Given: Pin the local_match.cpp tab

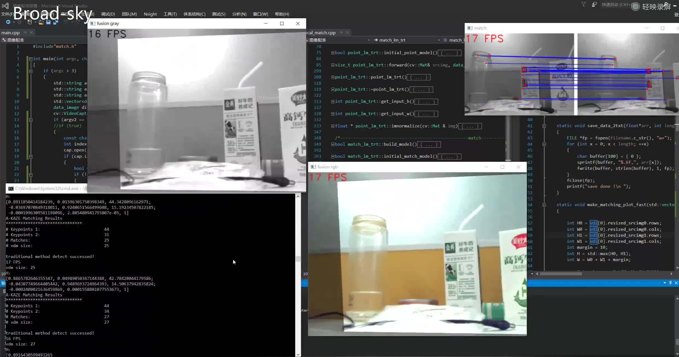Looking at the screenshot, I should click(x=341, y=33).
